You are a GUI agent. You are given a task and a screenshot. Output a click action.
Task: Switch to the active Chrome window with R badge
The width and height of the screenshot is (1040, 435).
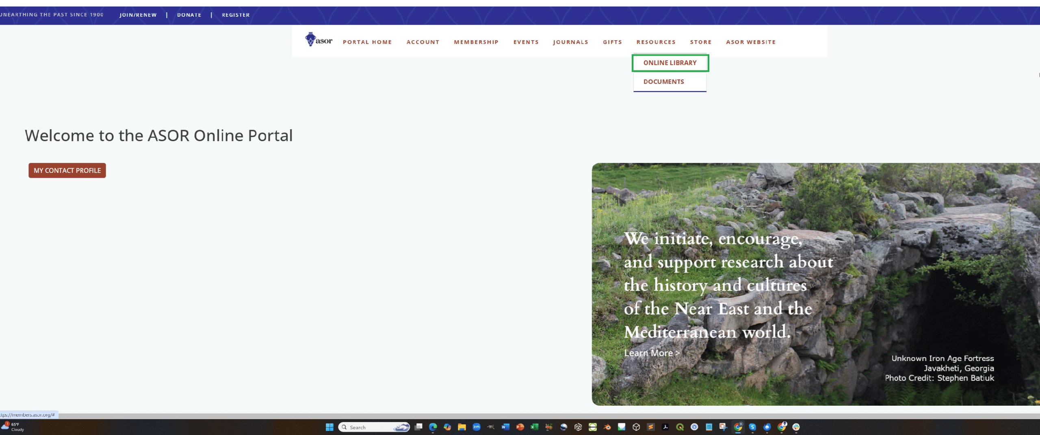pyautogui.click(x=738, y=427)
